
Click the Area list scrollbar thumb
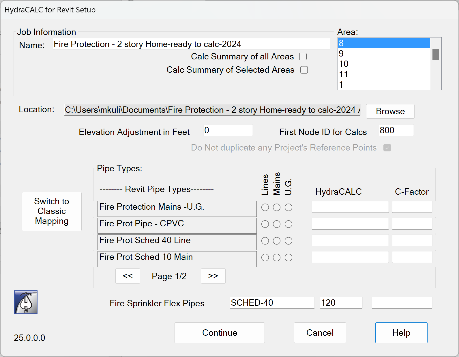[436, 55]
